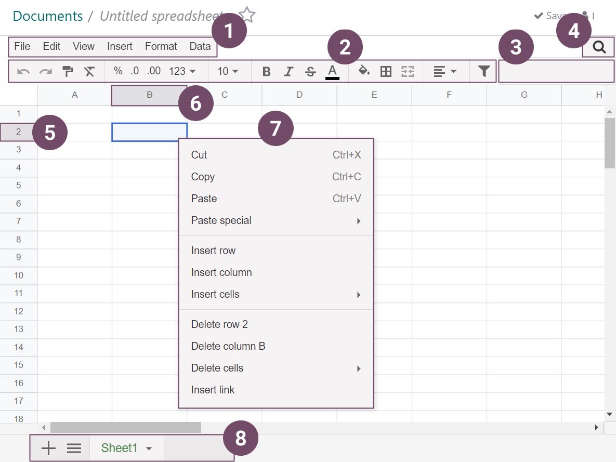Expand the horizontal alignment dropdown
616x462 pixels.
(444, 71)
